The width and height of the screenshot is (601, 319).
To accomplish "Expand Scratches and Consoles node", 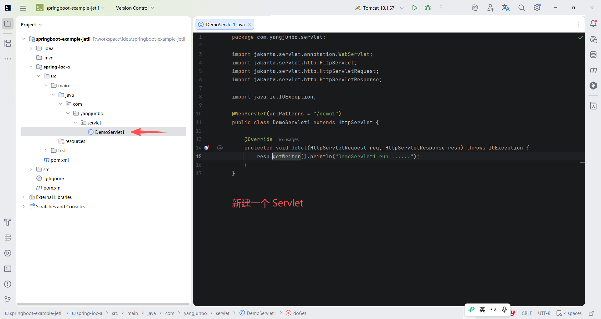I will [24, 206].
